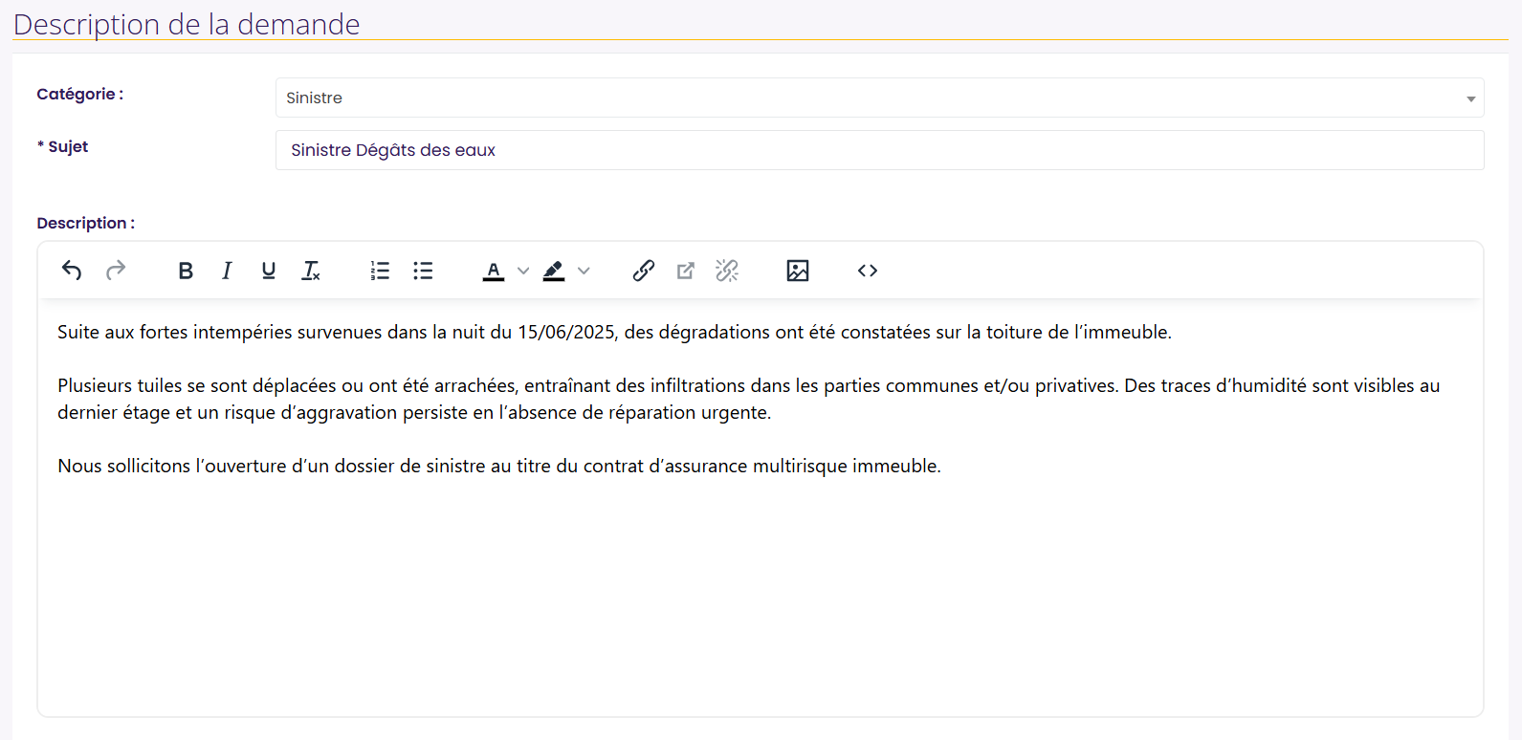Click the redo arrow icon
Image resolution: width=1522 pixels, height=740 pixels.
pos(116,271)
